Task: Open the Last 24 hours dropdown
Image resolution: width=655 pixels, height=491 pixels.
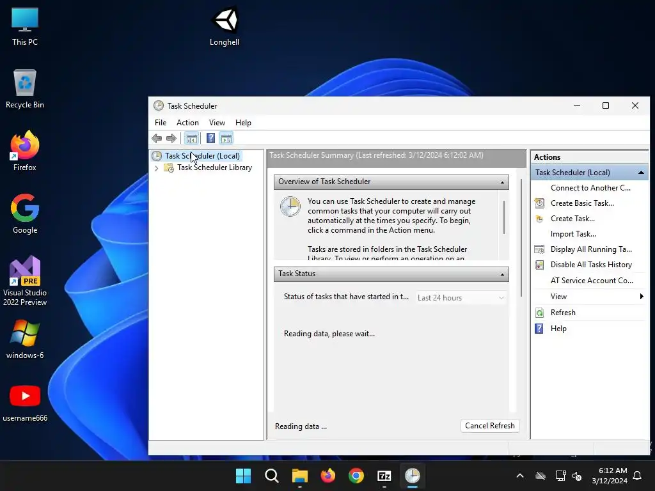Action: (x=461, y=298)
